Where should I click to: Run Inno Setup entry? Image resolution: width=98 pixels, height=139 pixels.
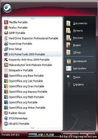tap(33, 49)
